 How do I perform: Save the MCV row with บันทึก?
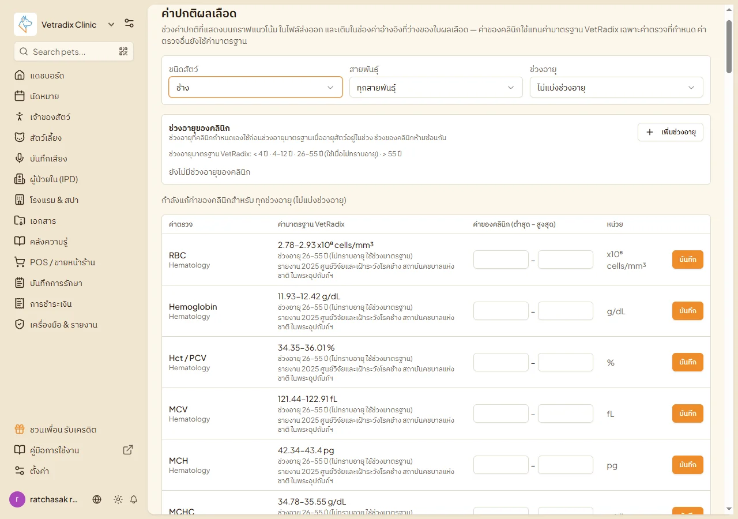(x=688, y=413)
